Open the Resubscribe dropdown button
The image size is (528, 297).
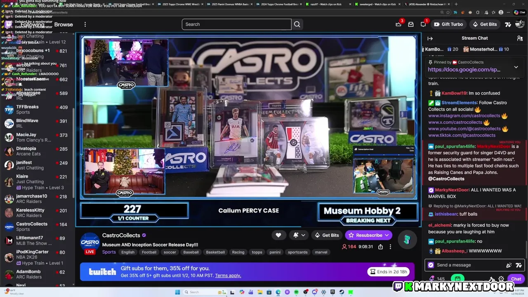click(x=369, y=235)
